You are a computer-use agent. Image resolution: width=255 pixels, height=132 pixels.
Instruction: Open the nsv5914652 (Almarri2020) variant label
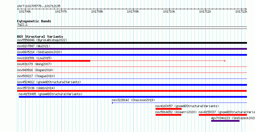pyautogui.click(x=176, y=112)
